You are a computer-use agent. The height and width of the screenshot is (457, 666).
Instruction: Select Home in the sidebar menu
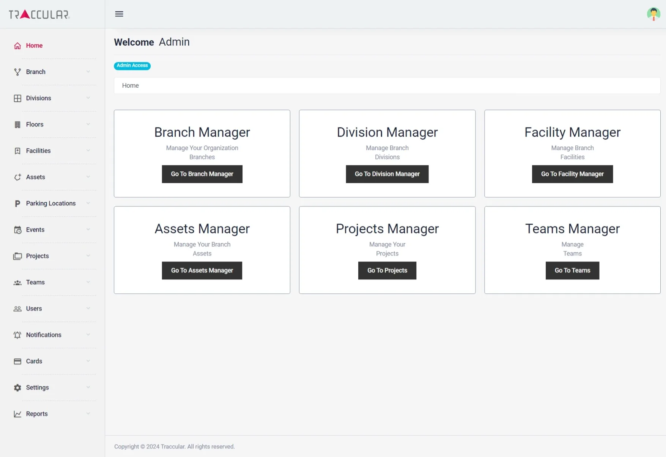[34, 46]
